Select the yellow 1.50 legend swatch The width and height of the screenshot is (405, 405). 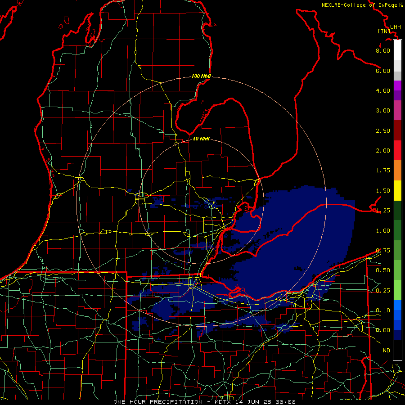(397, 190)
